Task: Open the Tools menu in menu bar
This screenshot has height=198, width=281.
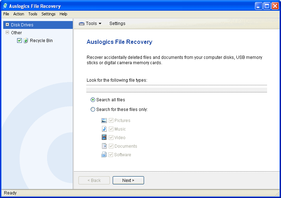Action: point(33,14)
